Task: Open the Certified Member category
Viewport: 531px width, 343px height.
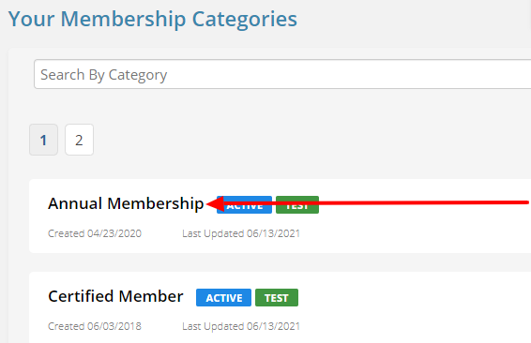Action: point(115,297)
